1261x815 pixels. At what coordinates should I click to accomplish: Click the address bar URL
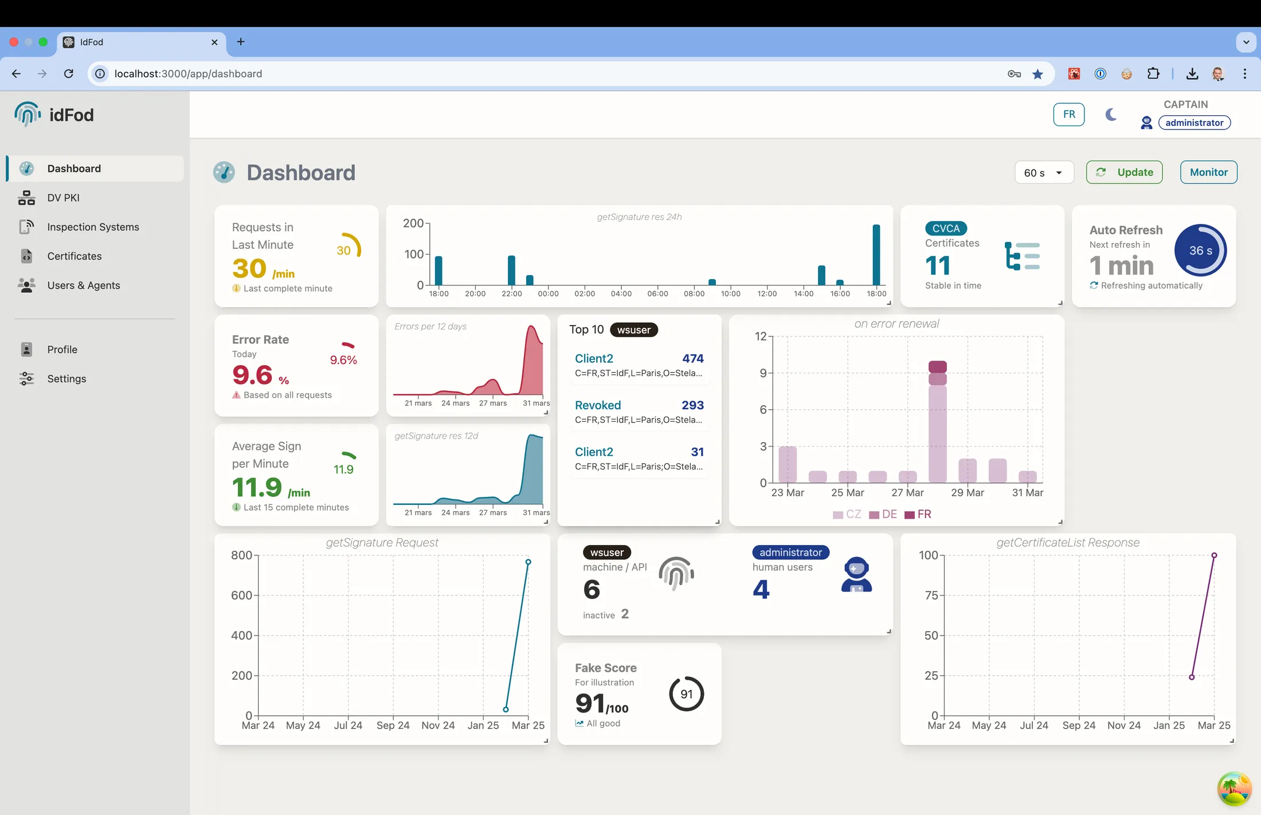pyautogui.click(x=188, y=73)
